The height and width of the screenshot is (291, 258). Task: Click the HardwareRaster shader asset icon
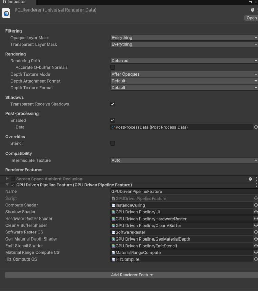pos(113,219)
